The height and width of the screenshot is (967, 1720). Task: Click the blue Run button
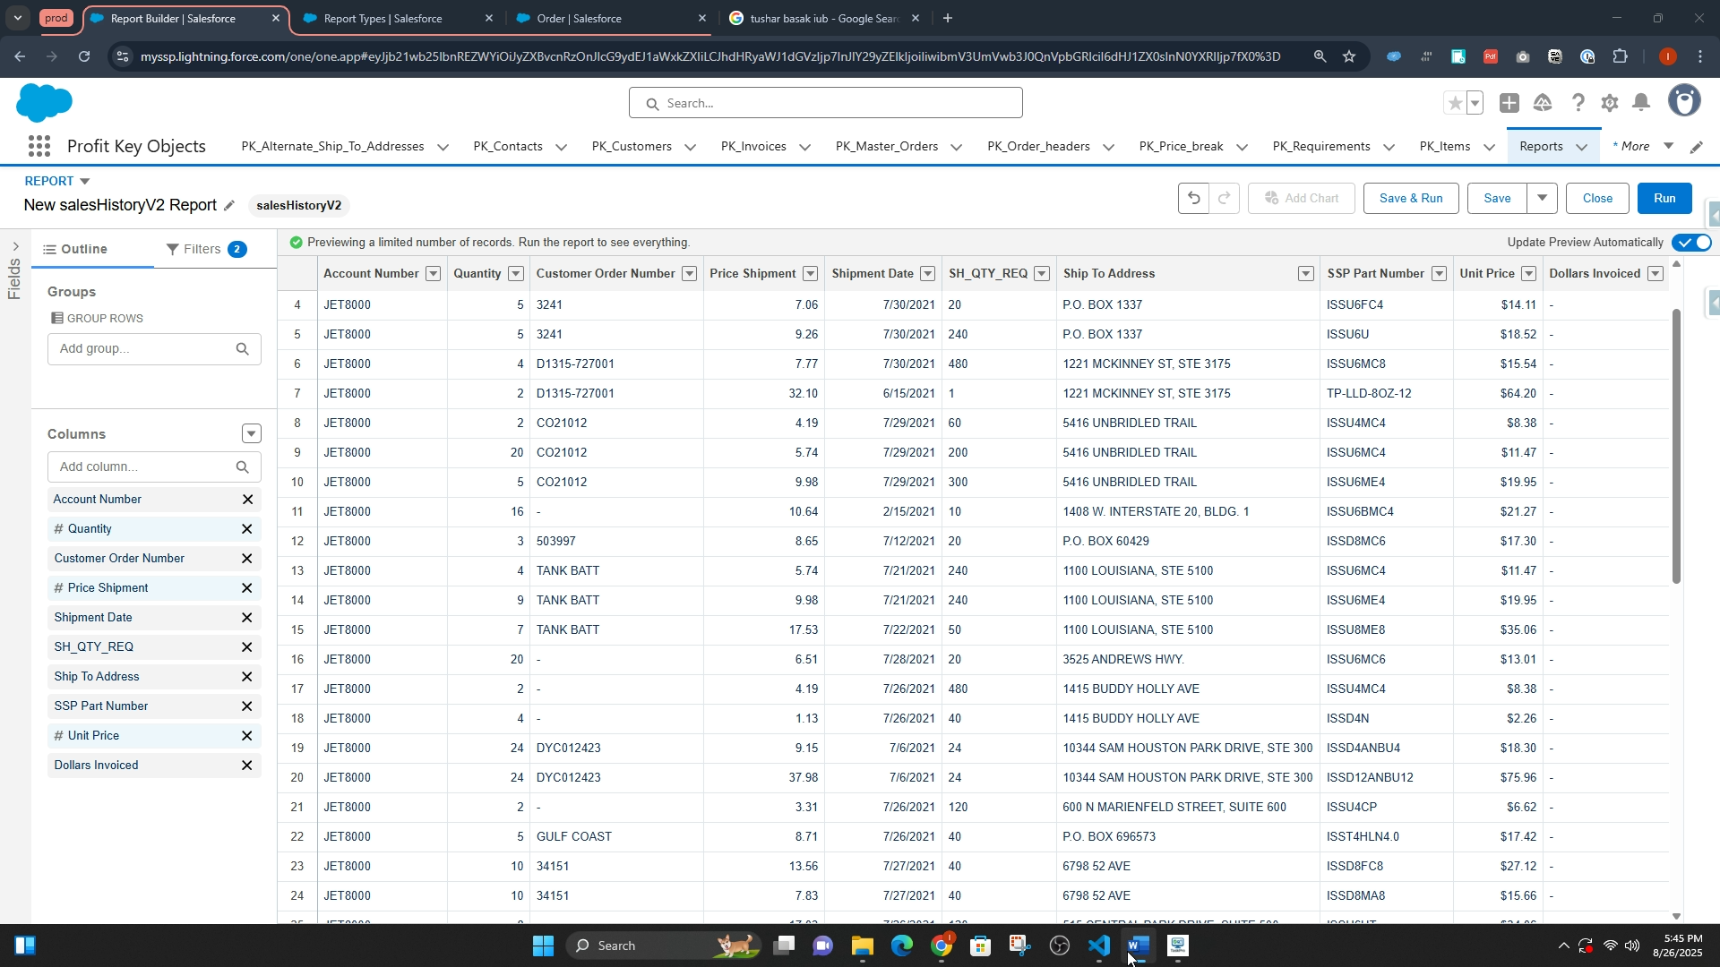tap(1664, 198)
